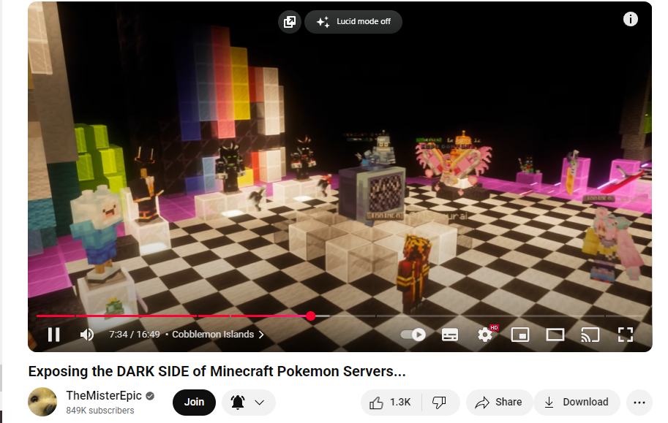Download the video
Image resolution: width=668 pixels, height=423 pixels.
[577, 402]
